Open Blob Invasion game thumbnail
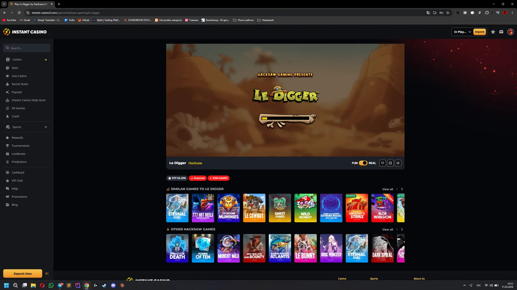The image size is (517, 290). click(x=382, y=208)
